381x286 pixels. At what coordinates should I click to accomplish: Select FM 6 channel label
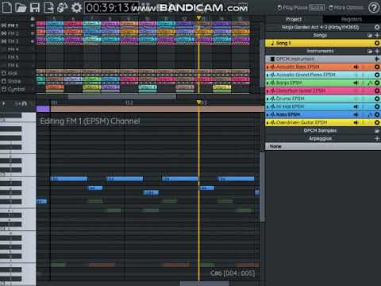point(13,65)
